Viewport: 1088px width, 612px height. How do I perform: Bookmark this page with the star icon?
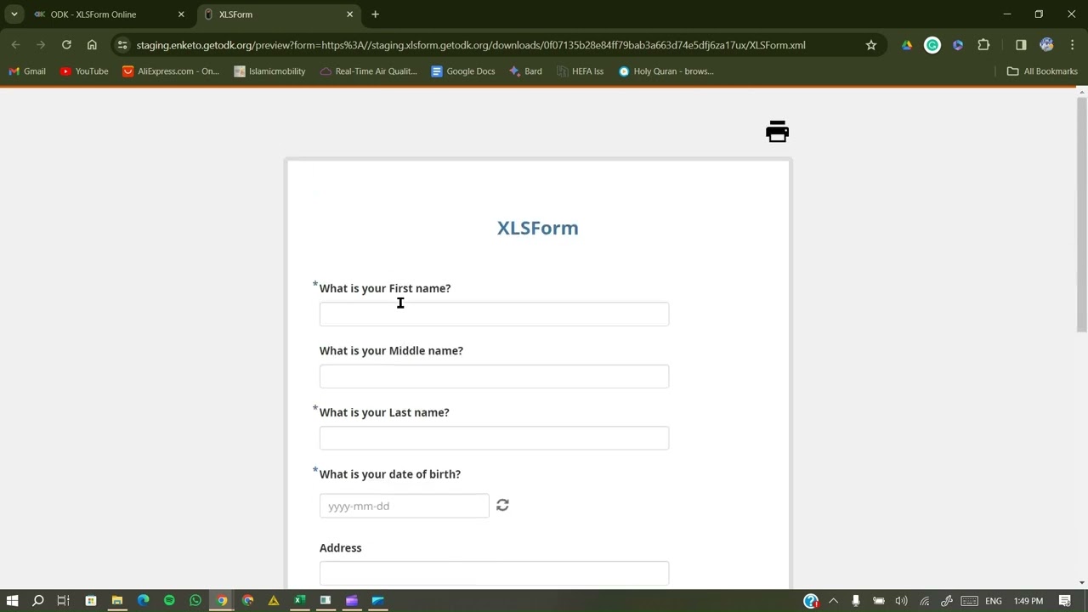coord(870,45)
